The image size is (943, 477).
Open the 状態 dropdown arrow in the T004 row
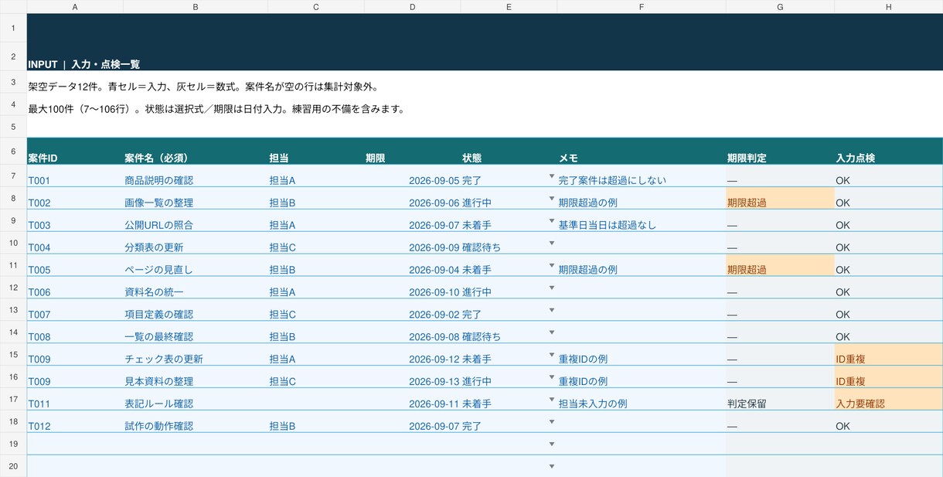(x=552, y=244)
